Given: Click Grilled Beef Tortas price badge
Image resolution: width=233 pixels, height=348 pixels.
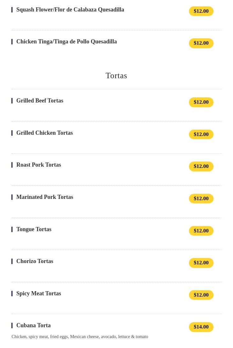Looking at the screenshot, I should 201,102.
